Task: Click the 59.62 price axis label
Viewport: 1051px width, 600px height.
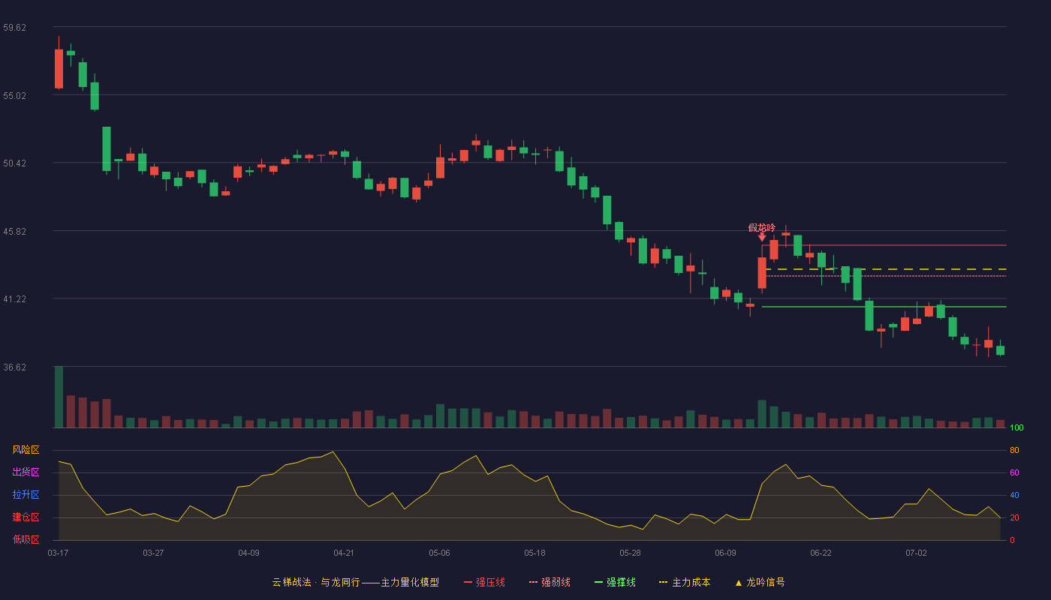Action: (x=15, y=27)
